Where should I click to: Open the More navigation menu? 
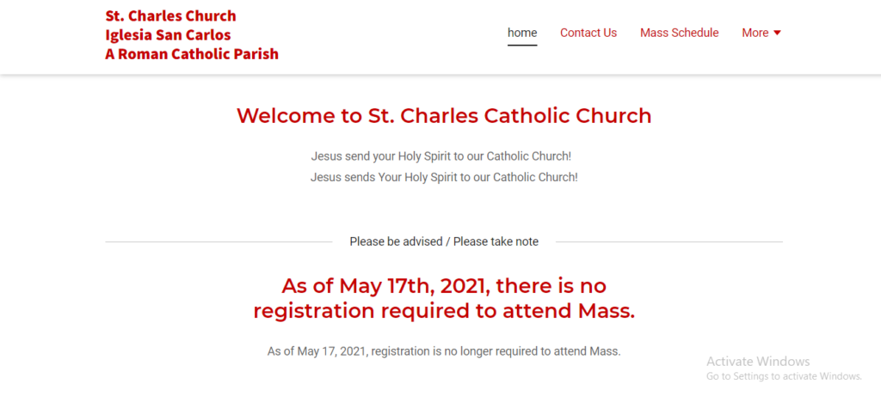pyautogui.click(x=755, y=33)
